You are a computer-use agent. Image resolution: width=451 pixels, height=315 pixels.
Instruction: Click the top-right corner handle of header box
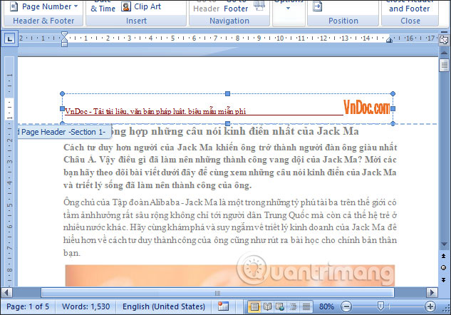[x=393, y=94]
